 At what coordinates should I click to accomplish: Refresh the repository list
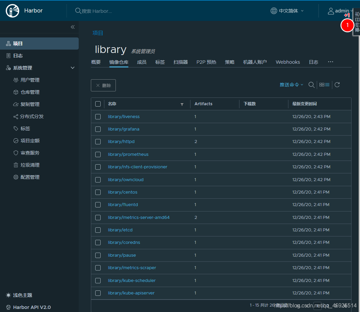pyautogui.click(x=337, y=85)
